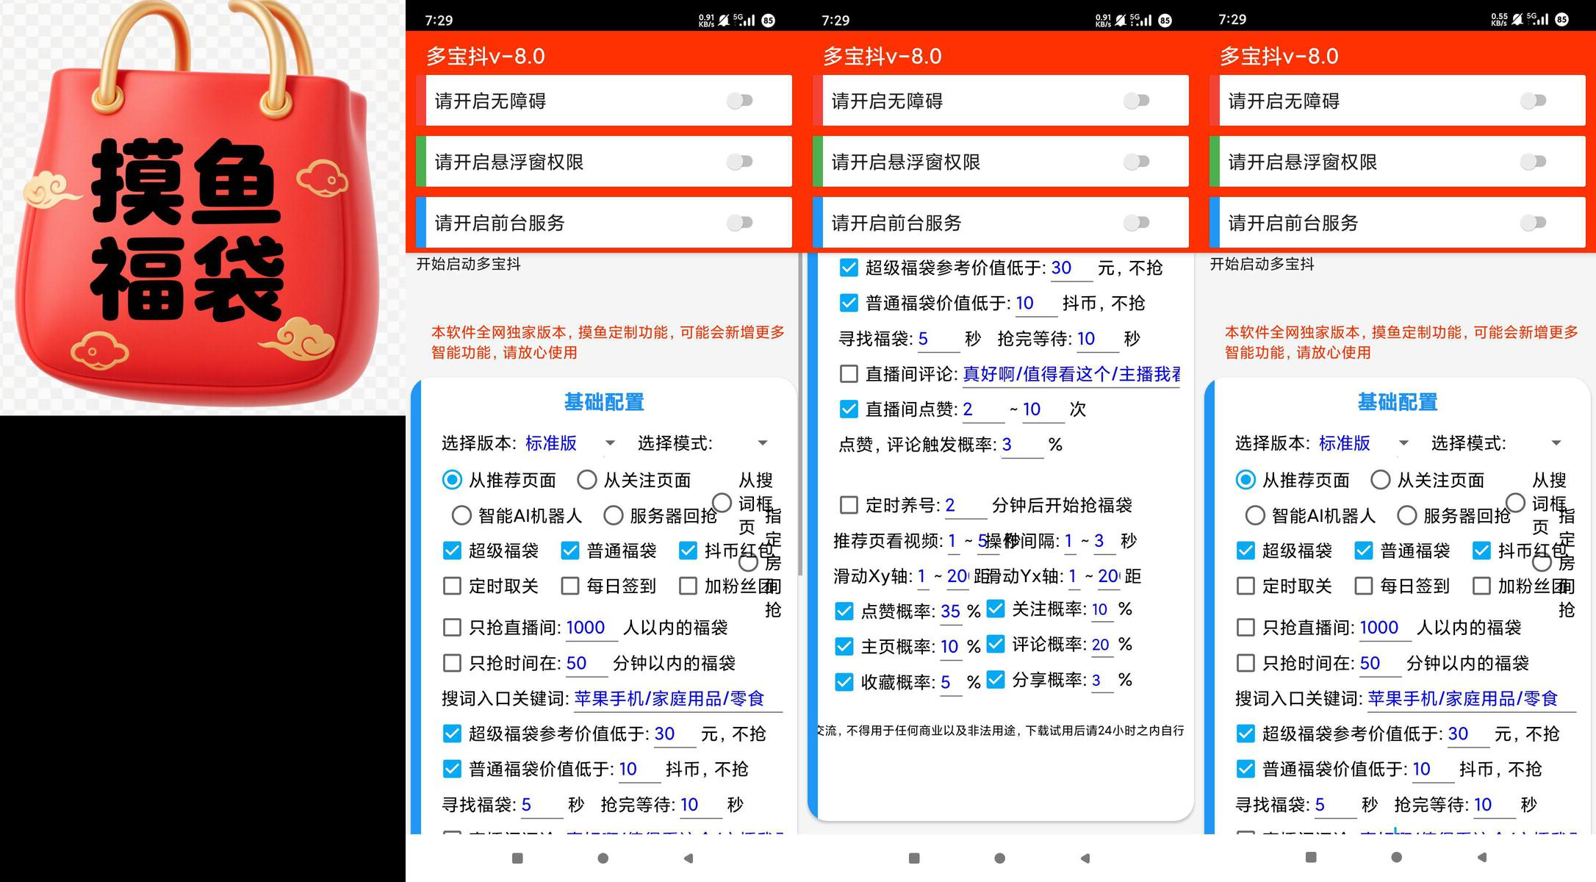The height and width of the screenshot is (882, 1596).
Task: Tap 基础配置 heading on rightmost phone
Action: (1397, 402)
